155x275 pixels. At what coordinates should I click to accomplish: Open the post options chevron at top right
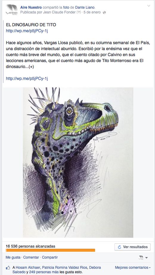pyautogui.click(x=149, y=6)
